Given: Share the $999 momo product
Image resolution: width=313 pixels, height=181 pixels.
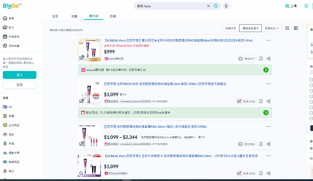Looking at the screenshot, I should pos(269,59).
